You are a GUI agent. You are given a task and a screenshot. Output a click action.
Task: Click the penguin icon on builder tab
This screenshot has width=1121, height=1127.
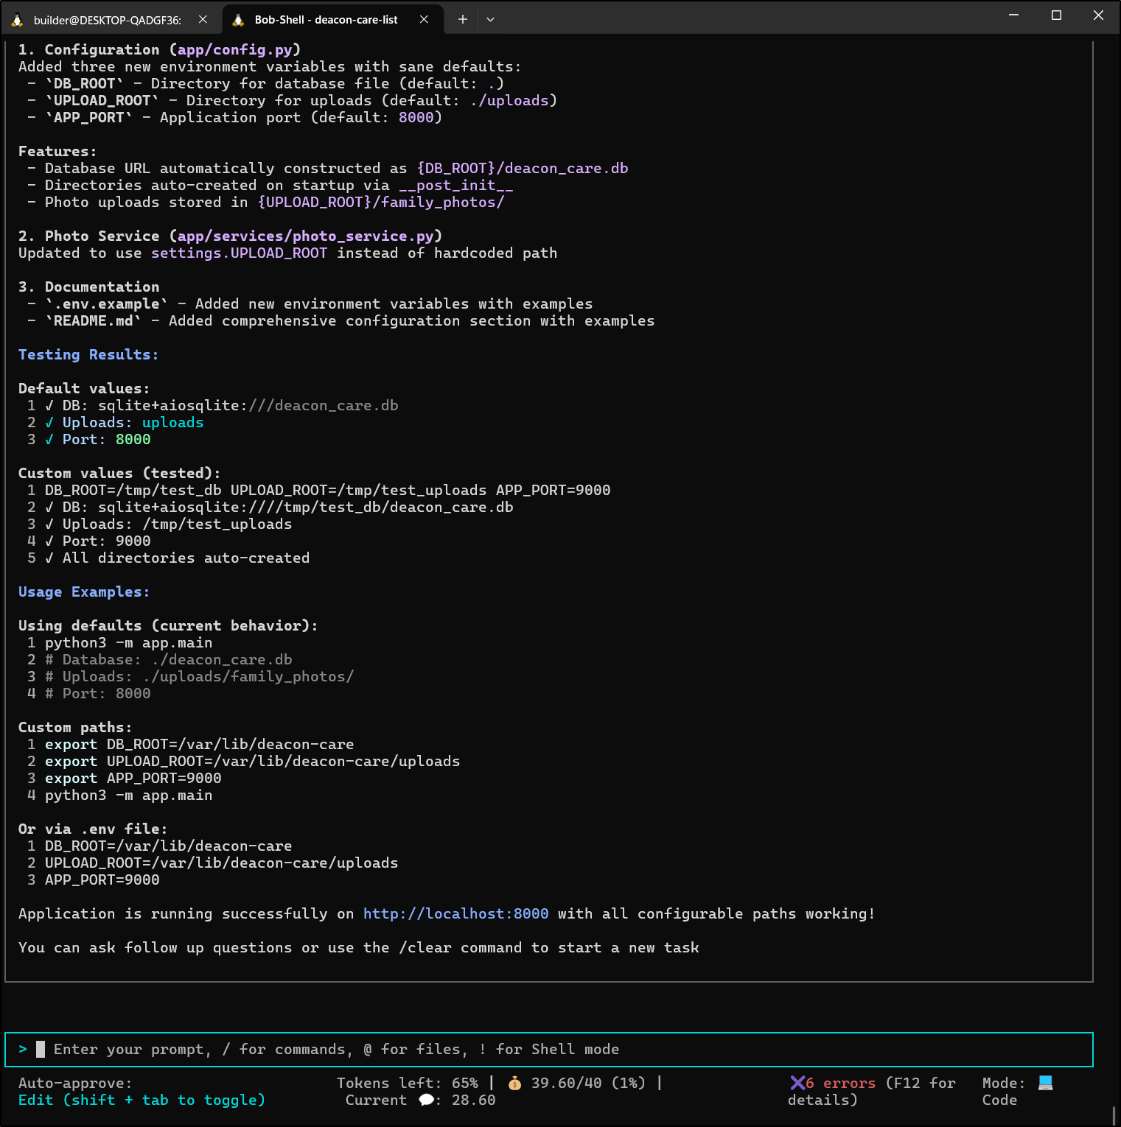17,20
